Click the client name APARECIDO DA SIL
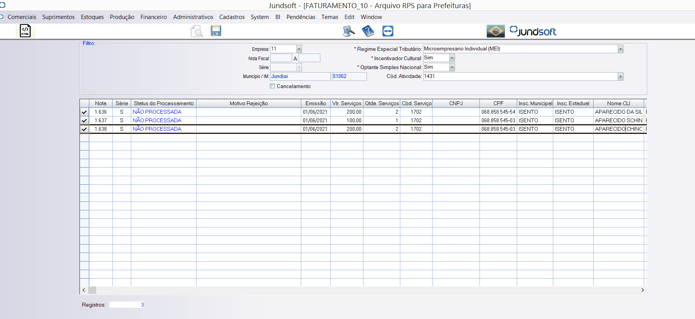695x319 pixels. 619,112
